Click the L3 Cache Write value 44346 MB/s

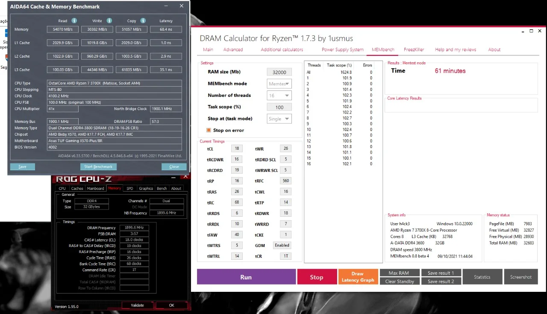pos(97,70)
